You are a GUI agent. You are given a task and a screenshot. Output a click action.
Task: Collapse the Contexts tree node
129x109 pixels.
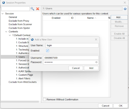pyautogui.click(x=6, y=32)
